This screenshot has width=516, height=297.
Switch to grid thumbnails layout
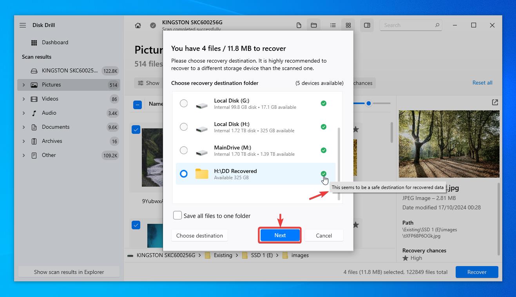(348, 25)
